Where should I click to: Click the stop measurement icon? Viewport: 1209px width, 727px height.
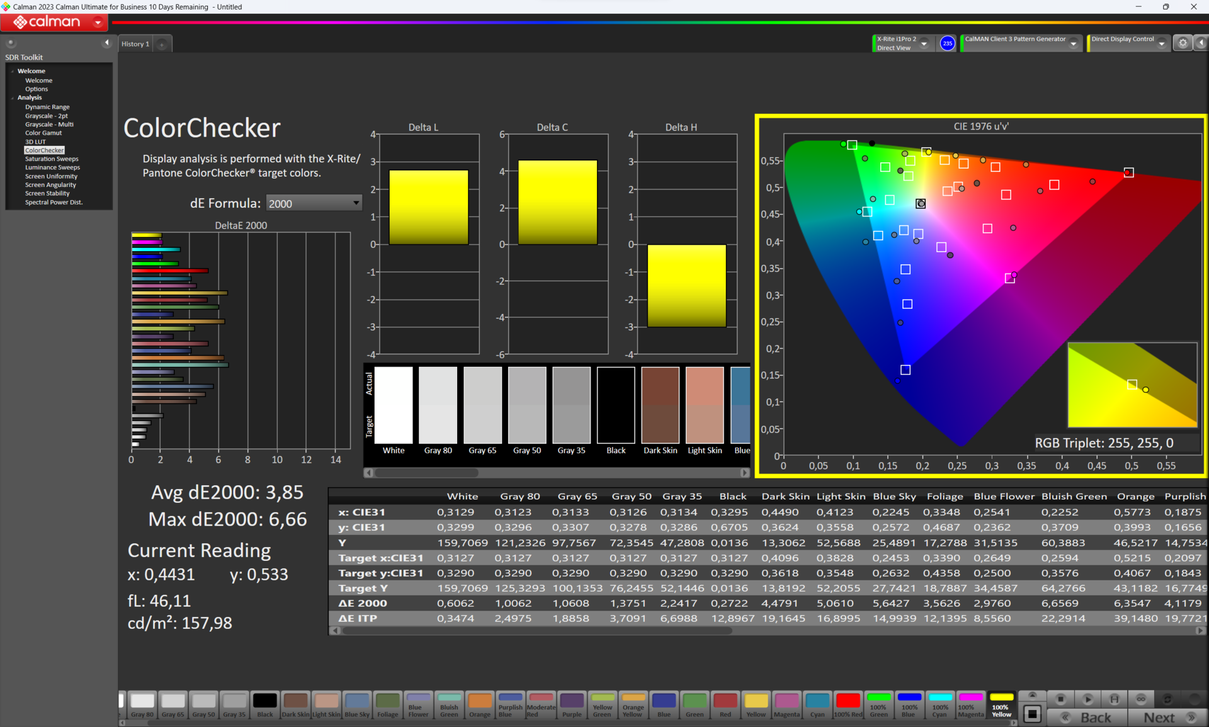click(x=1060, y=699)
